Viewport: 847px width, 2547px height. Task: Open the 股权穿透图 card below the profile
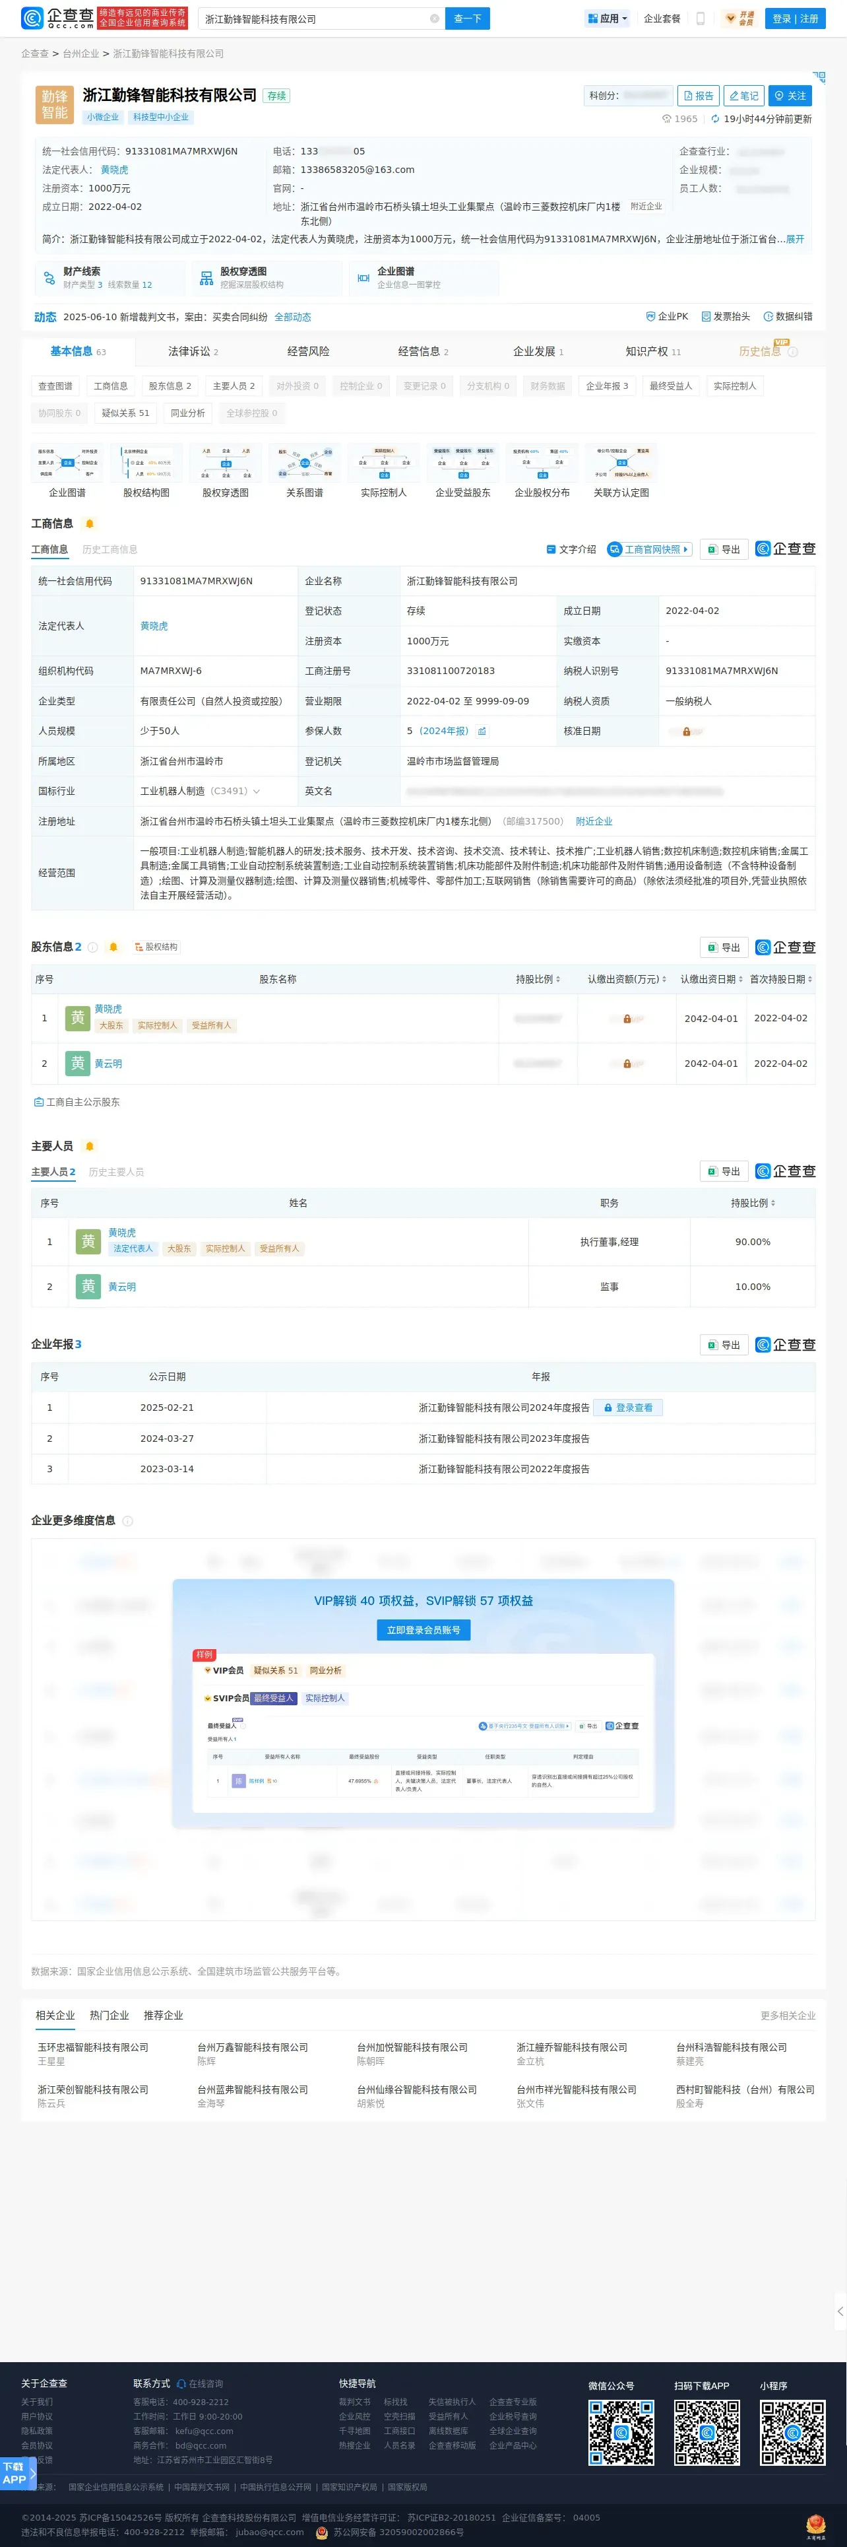click(x=266, y=278)
